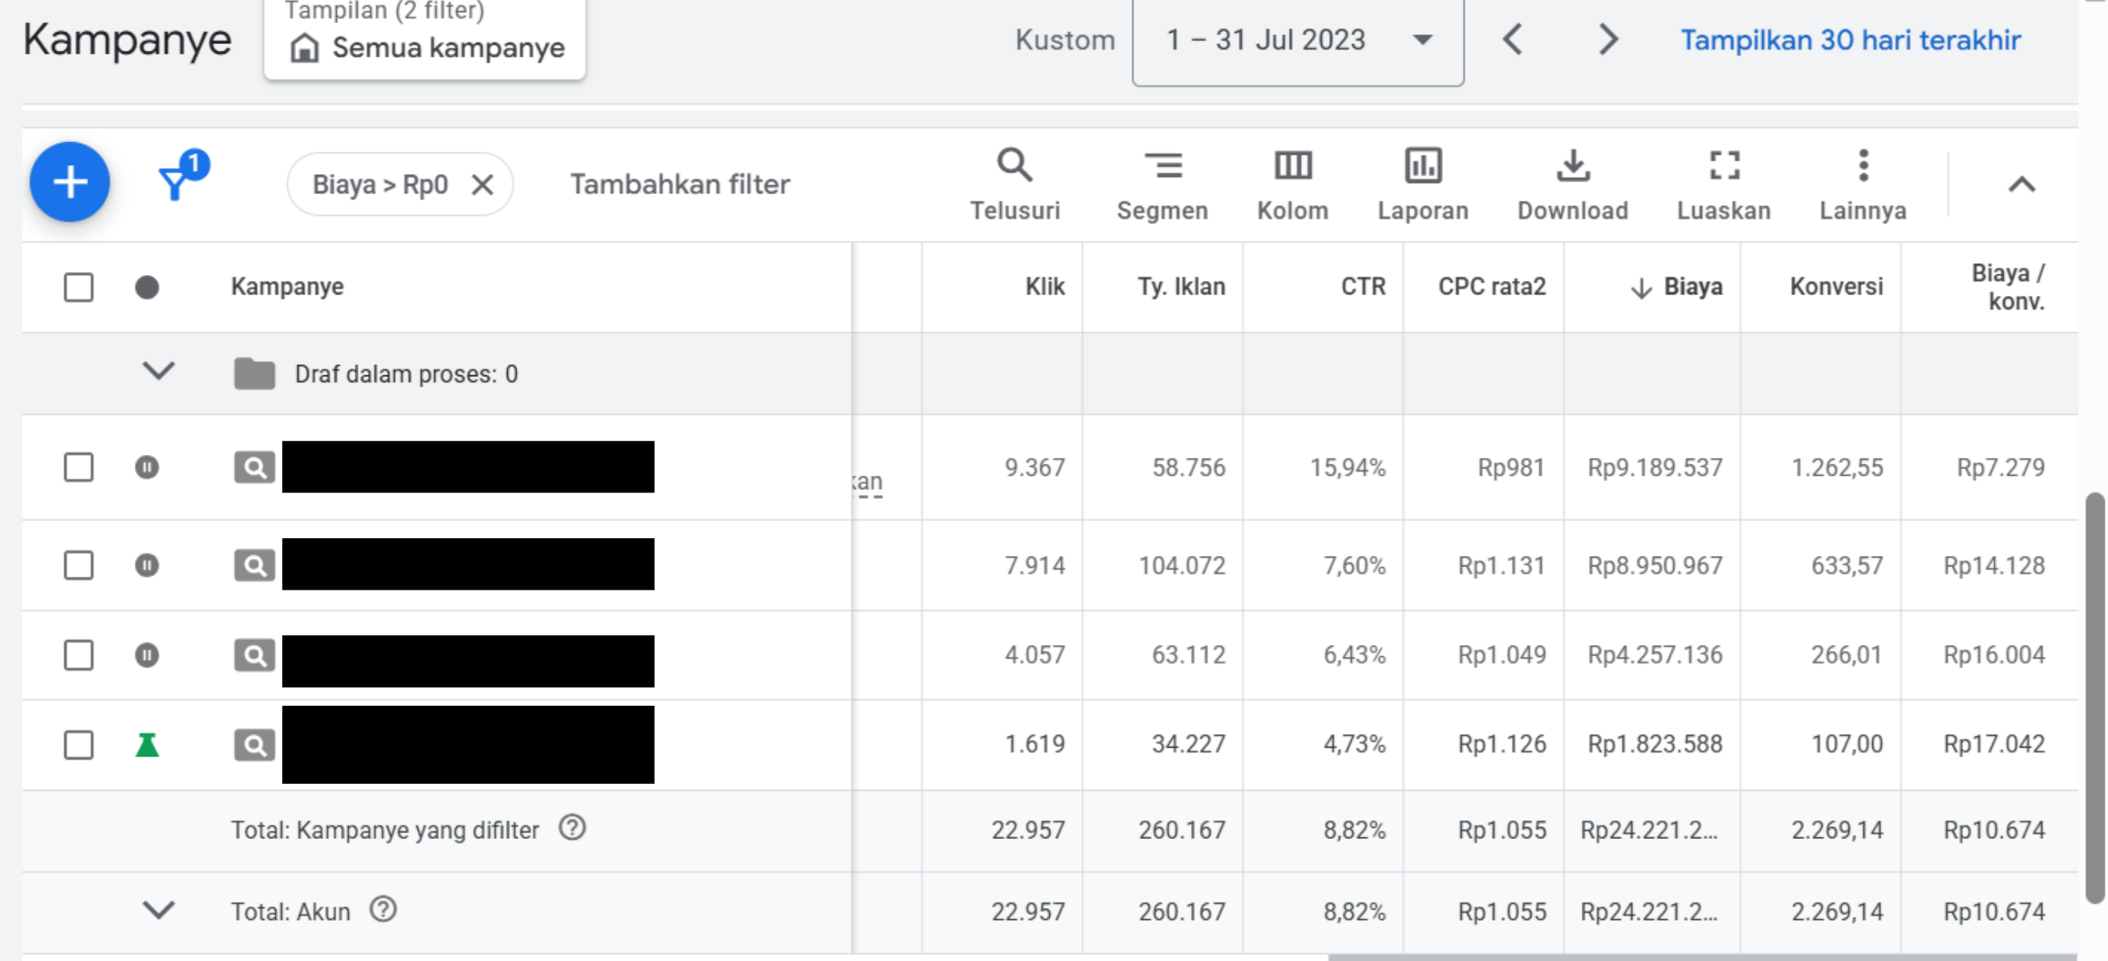This screenshot has width=2108, height=961.
Task: Click paused status icon of 7.914-click campaign
Action: 147,565
